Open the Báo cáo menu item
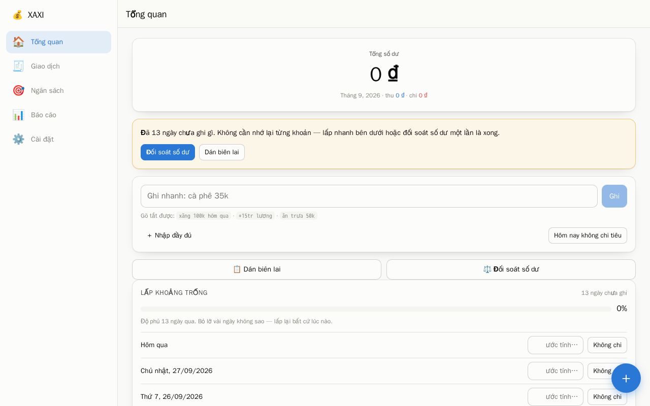The height and width of the screenshot is (406, 650). click(x=58, y=115)
